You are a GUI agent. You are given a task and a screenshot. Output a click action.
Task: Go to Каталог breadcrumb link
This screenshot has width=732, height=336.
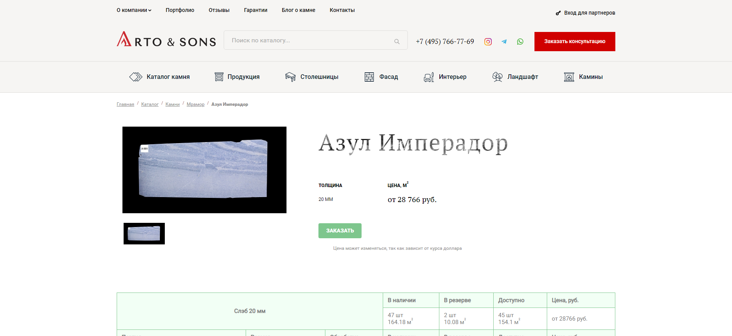pos(150,104)
